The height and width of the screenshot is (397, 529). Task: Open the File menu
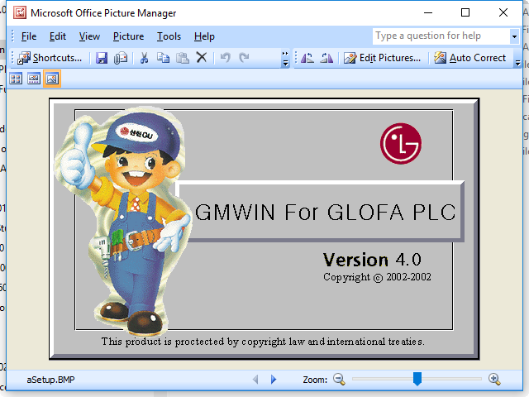coord(29,36)
